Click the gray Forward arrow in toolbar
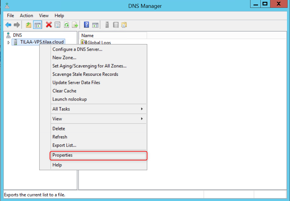 coord(17,25)
